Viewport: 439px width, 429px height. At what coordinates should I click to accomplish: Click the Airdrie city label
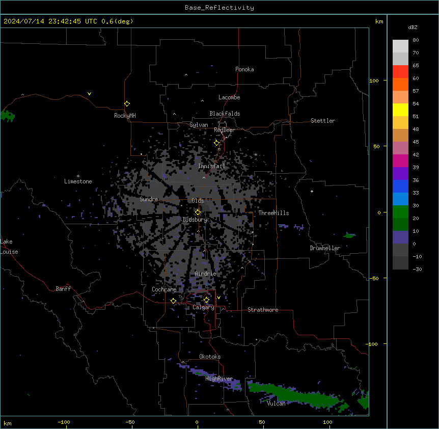click(205, 274)
